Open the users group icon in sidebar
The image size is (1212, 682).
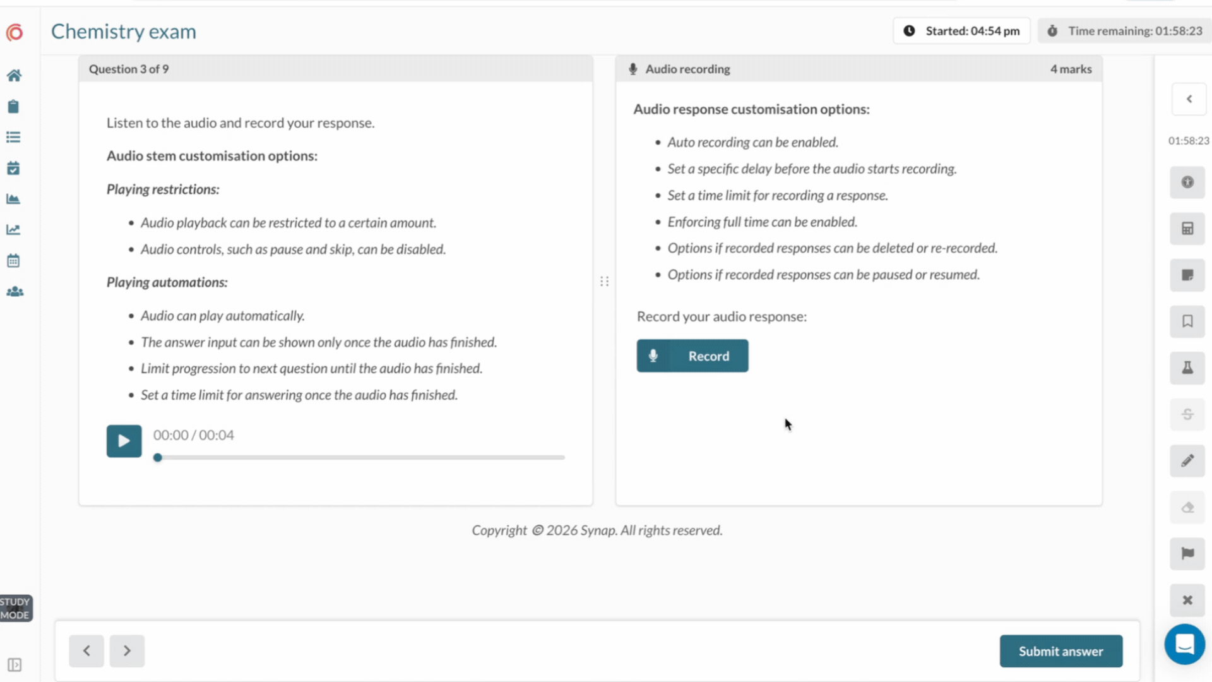click(x=15, y=291)
